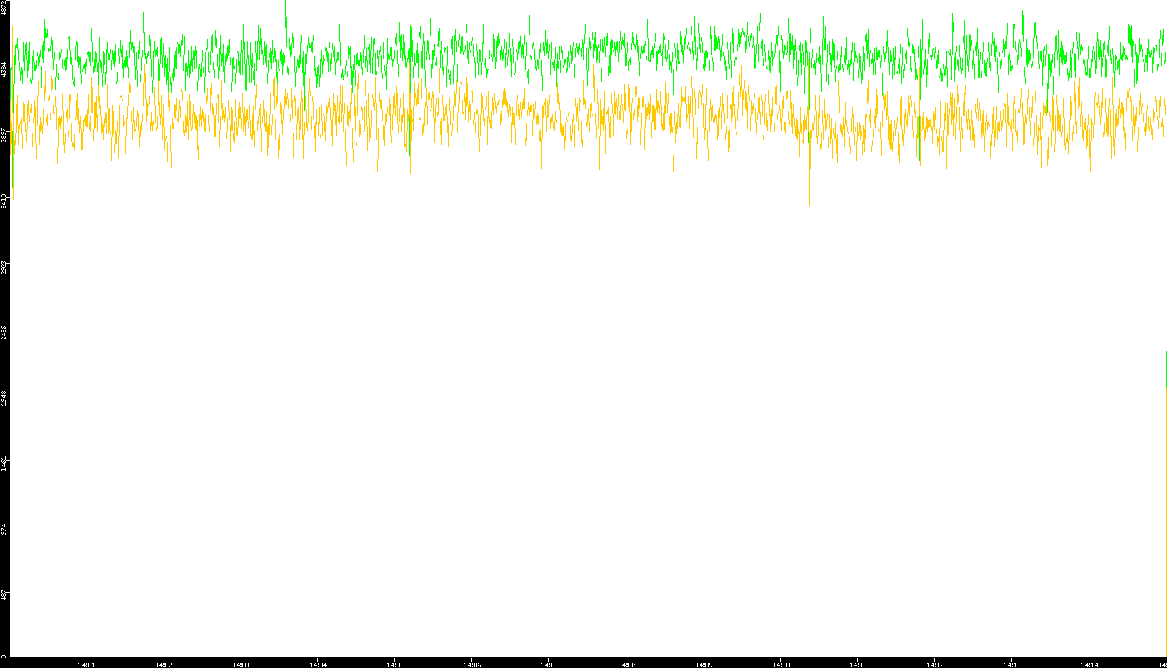Click the 14:11 time label
The height and width of the screenshot is (668, 1167).
pyautogui.click(x=858, y=665)
